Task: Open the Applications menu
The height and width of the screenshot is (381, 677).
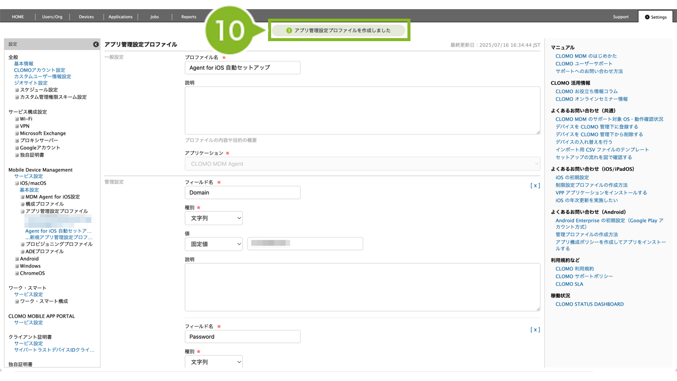Action: pyautogui.click(x=120, y=17)
